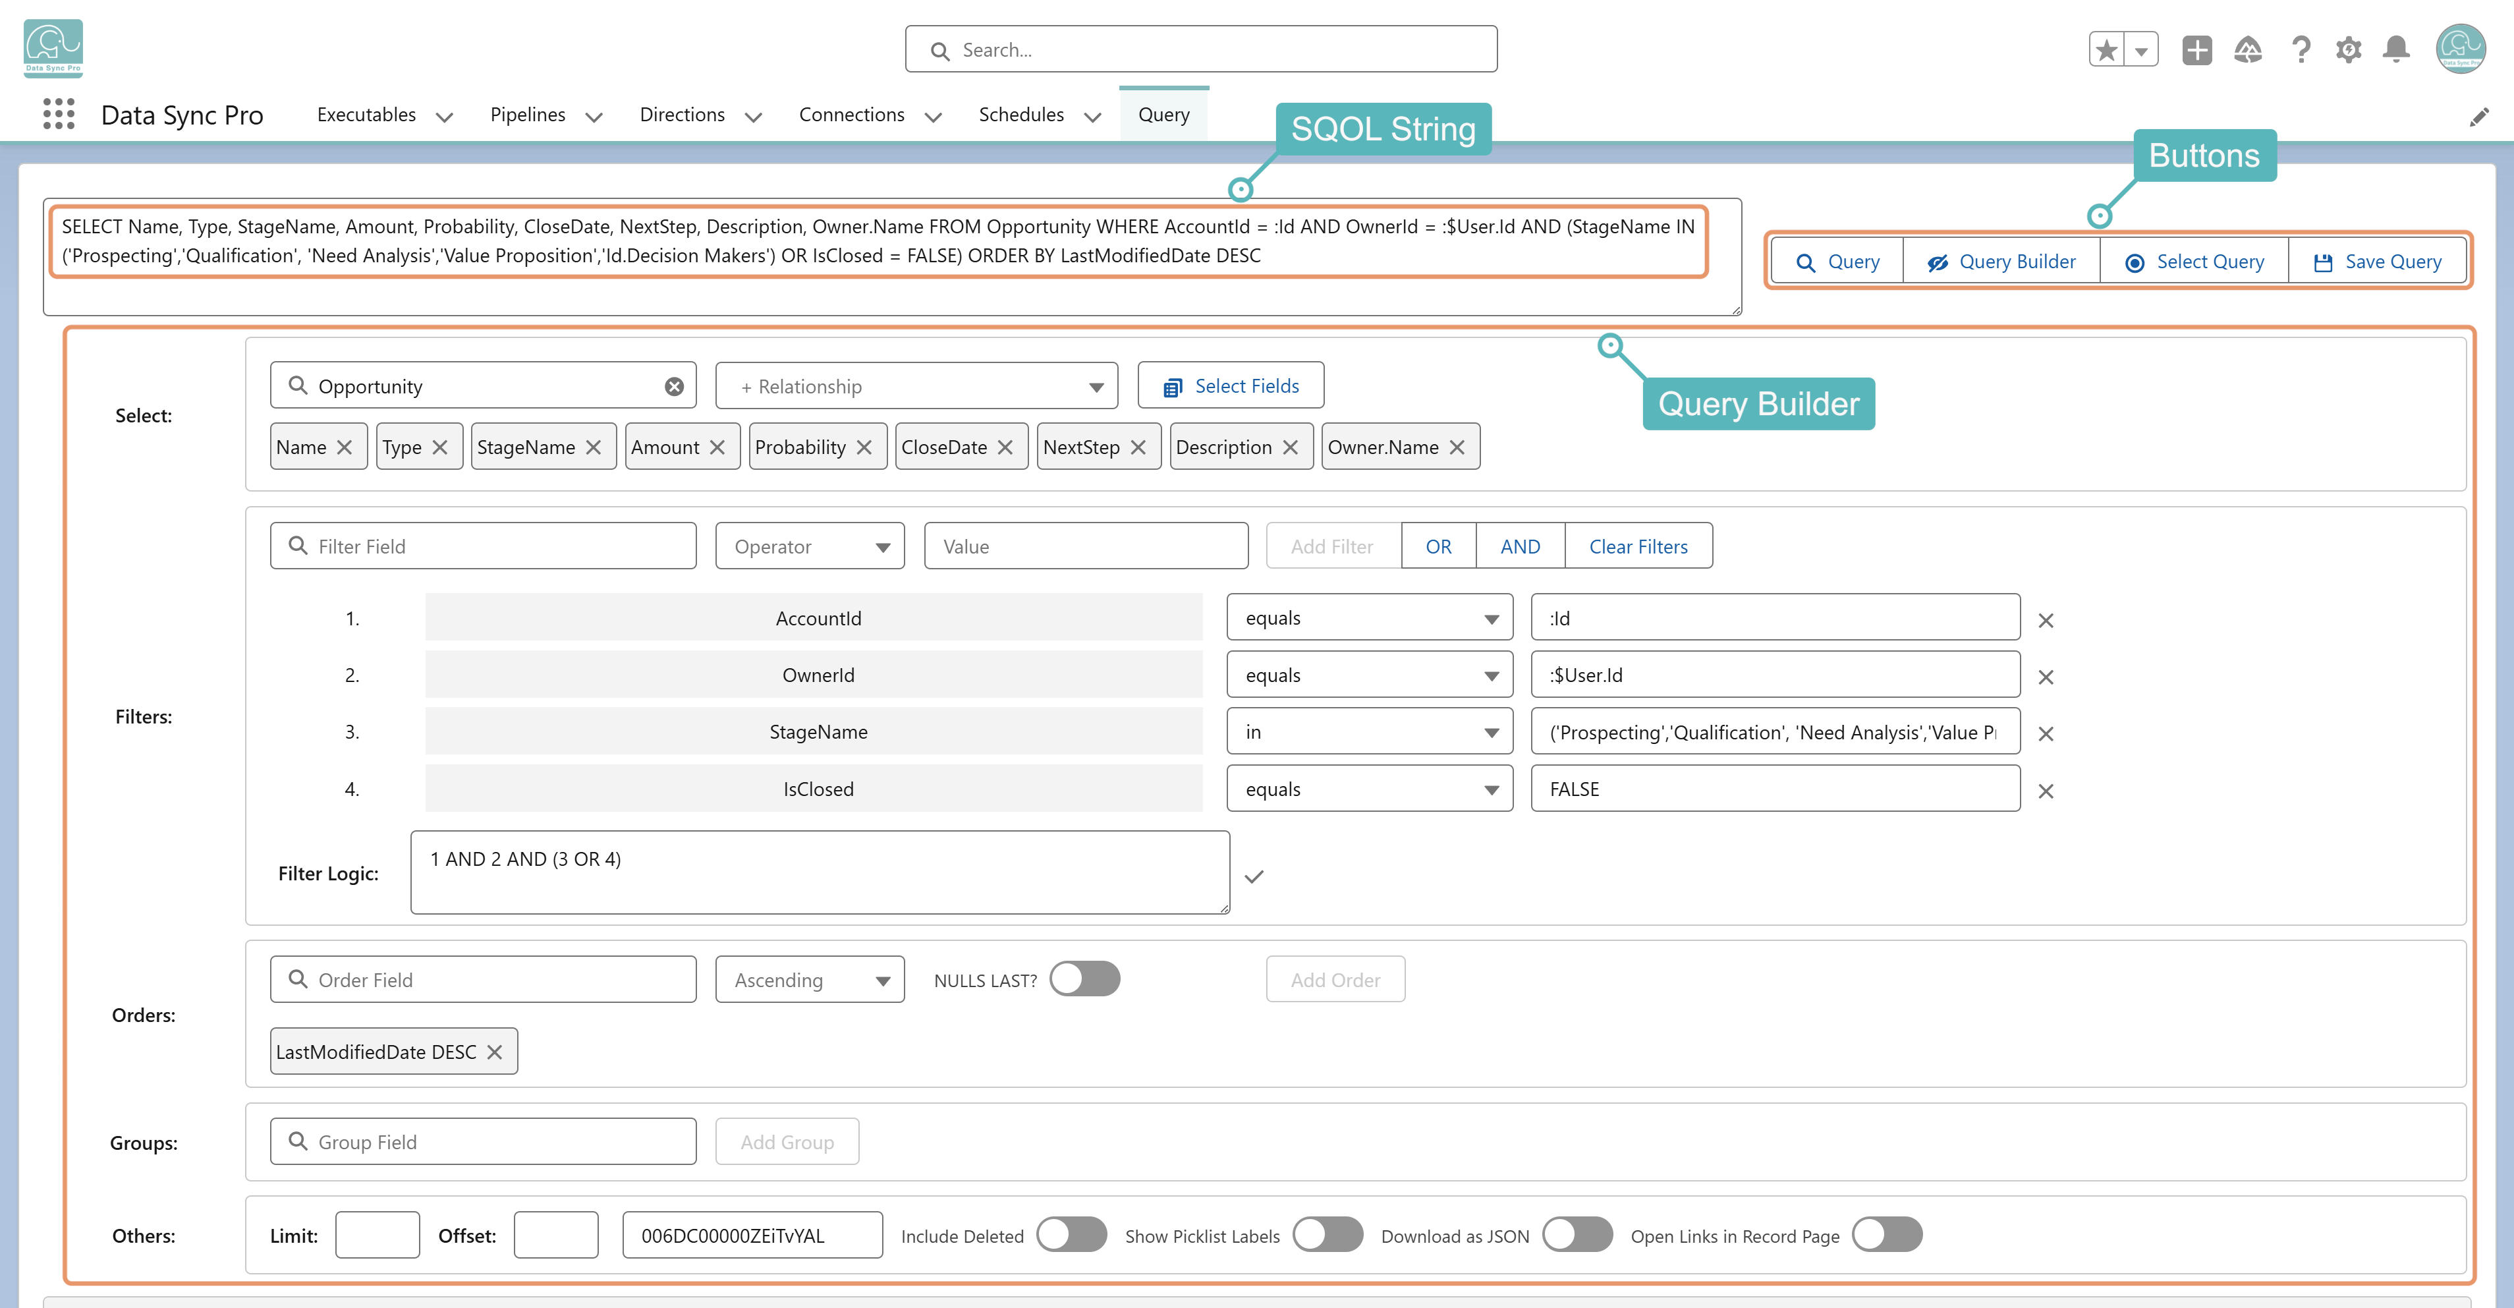Click the Limit input field
Viewport: 2514px width, 1308px height.
pyautogui.click(x=377, y=1235)
